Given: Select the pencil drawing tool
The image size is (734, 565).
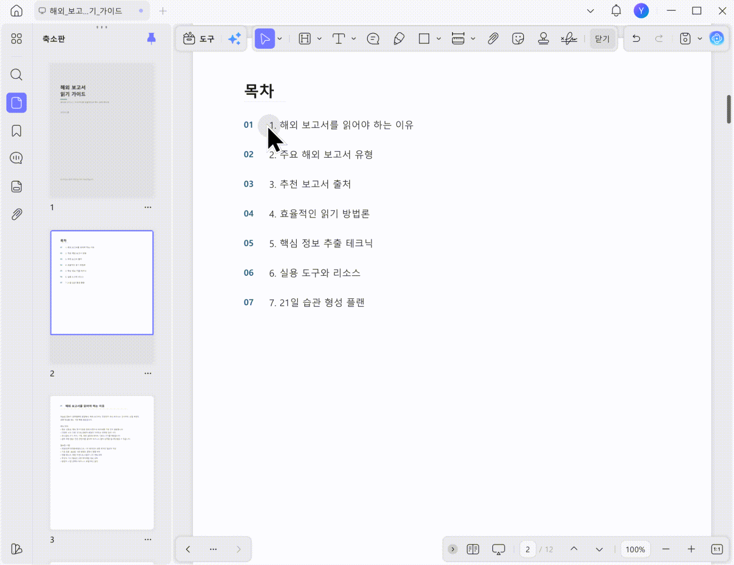Looking at the screenshot, I should [399, 39].
